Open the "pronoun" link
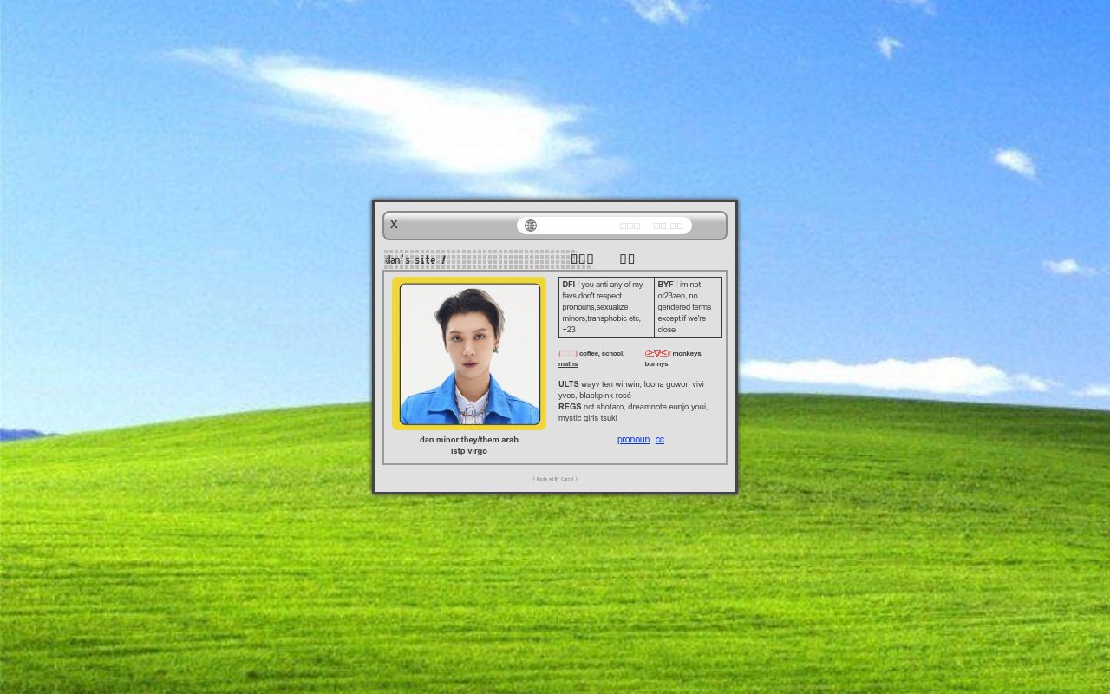1110x694 pixels. point(633,440)
